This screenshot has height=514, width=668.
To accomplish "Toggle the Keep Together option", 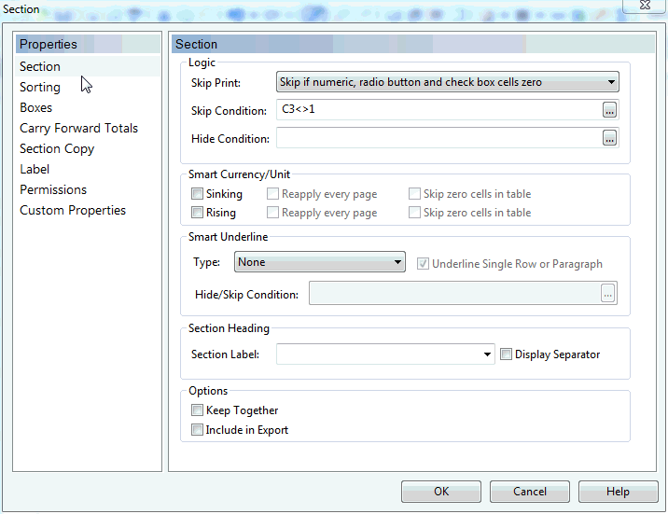I will click(197, 410).
